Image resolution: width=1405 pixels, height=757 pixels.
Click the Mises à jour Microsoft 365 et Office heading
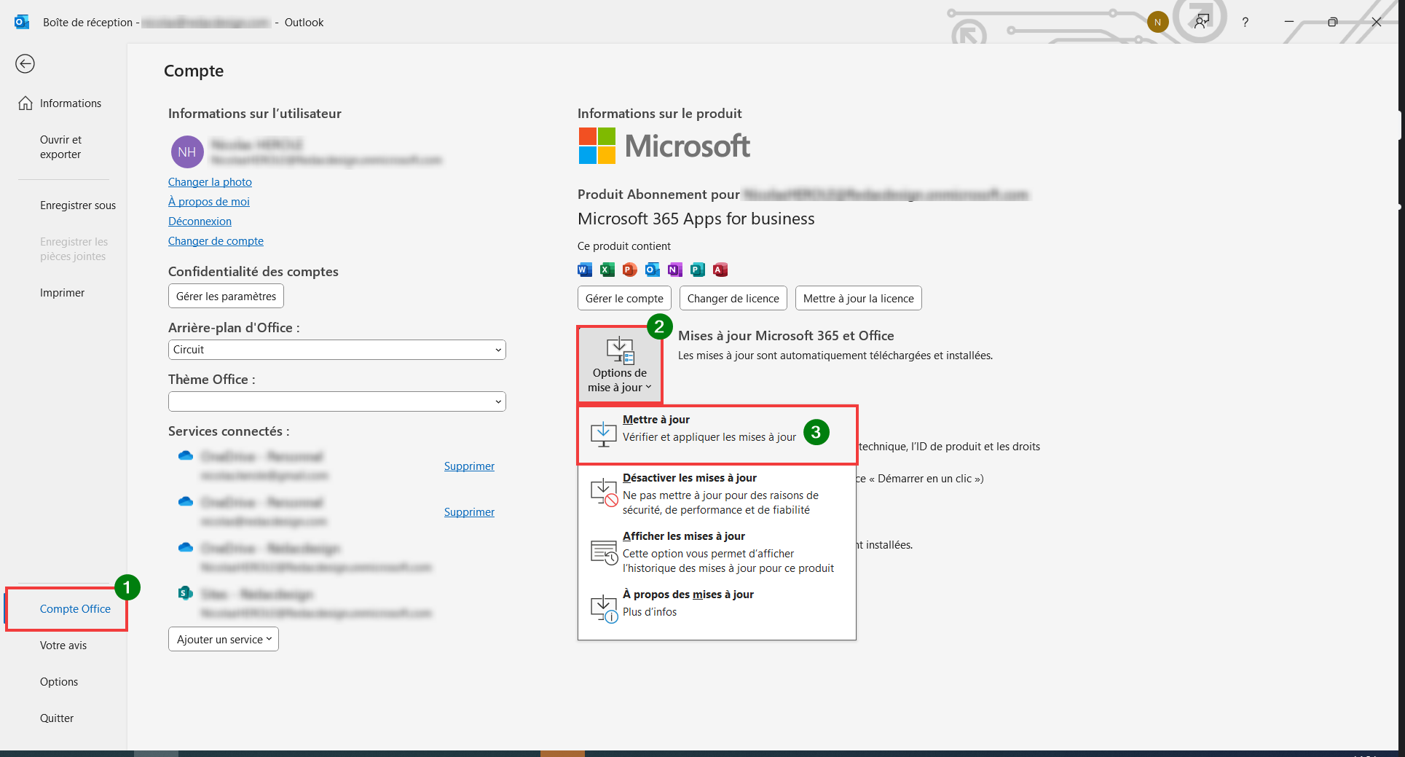pos(786,336)
